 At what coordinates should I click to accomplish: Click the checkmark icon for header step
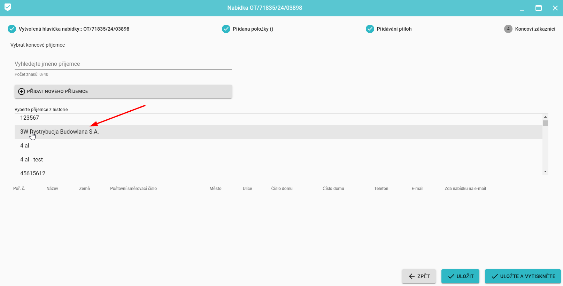[x=12, y=29]
